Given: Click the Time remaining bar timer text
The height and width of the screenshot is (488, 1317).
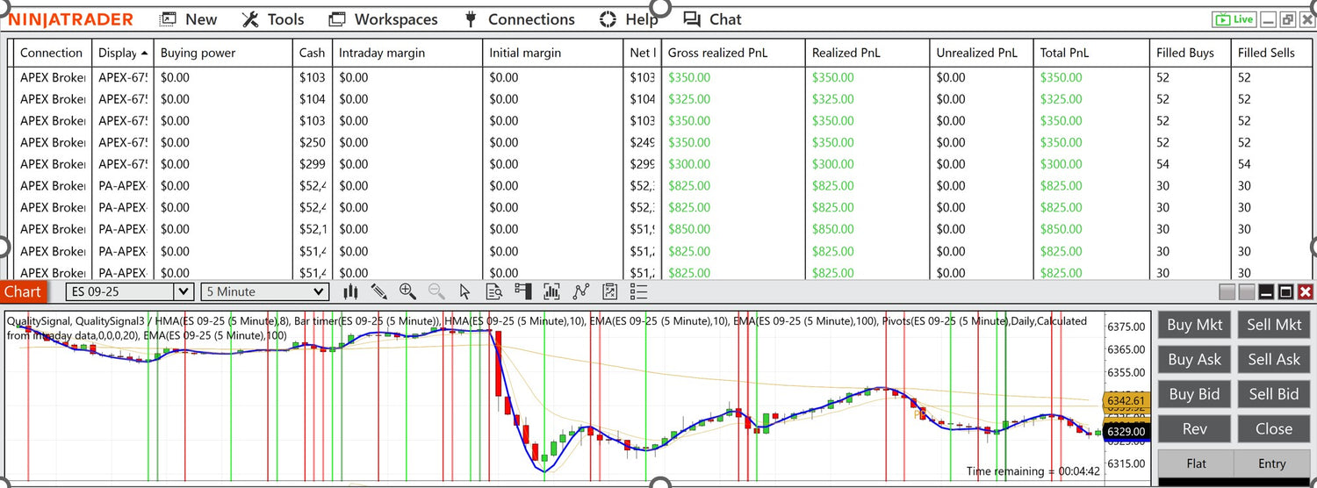Looking at the screenshot, I should click(1033, 471).
